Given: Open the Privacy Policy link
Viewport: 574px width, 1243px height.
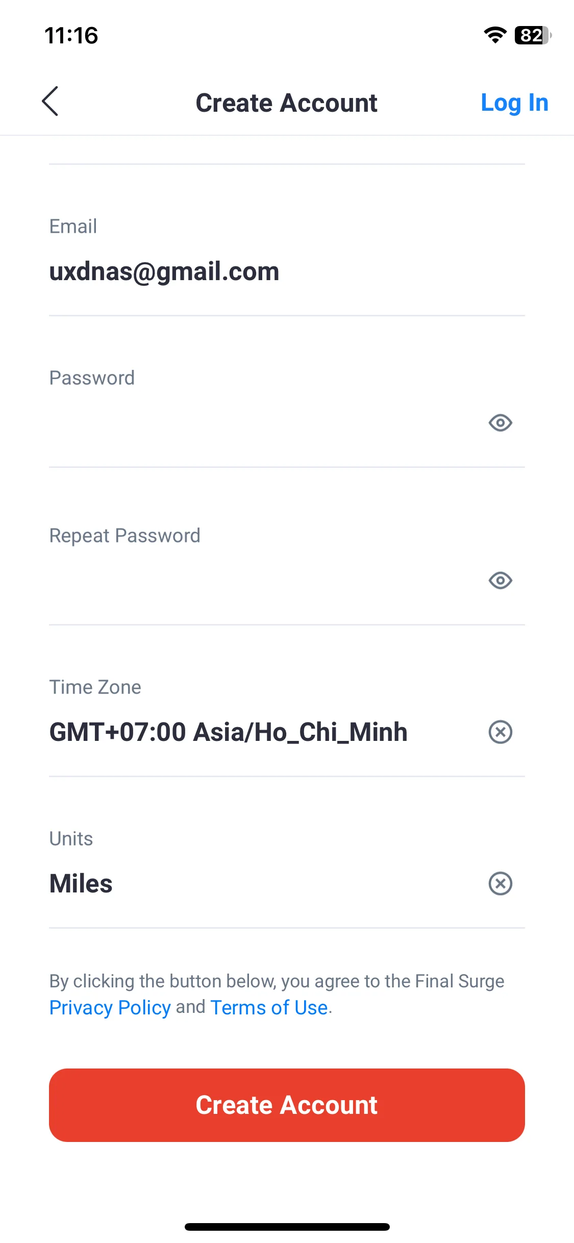Looking at the screenshot, I should coord(110,1008).
